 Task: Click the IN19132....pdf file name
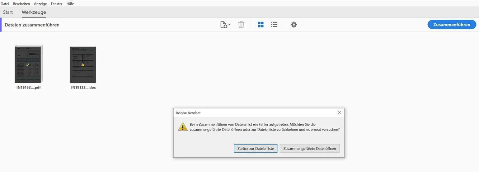pyautogui.click(x=28, y=87)
